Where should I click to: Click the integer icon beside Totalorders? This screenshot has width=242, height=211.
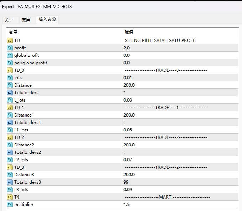click(10, 93)
